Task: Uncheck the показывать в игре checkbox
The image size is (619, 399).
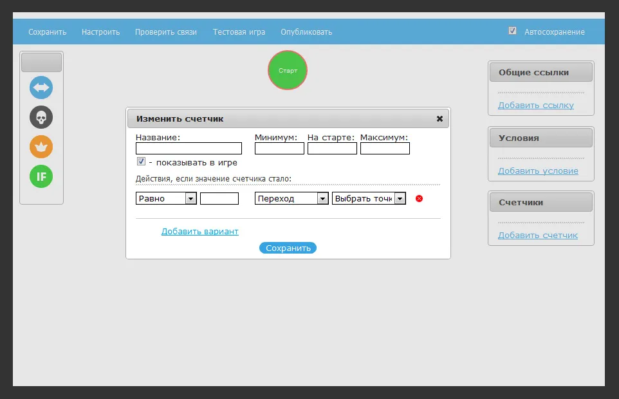Action: (142, 162)
